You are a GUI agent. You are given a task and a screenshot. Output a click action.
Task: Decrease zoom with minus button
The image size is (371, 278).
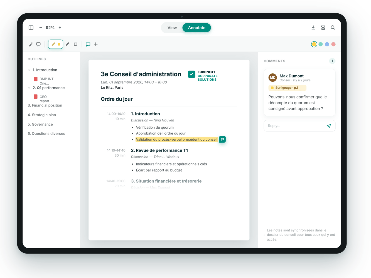point(41,28)
